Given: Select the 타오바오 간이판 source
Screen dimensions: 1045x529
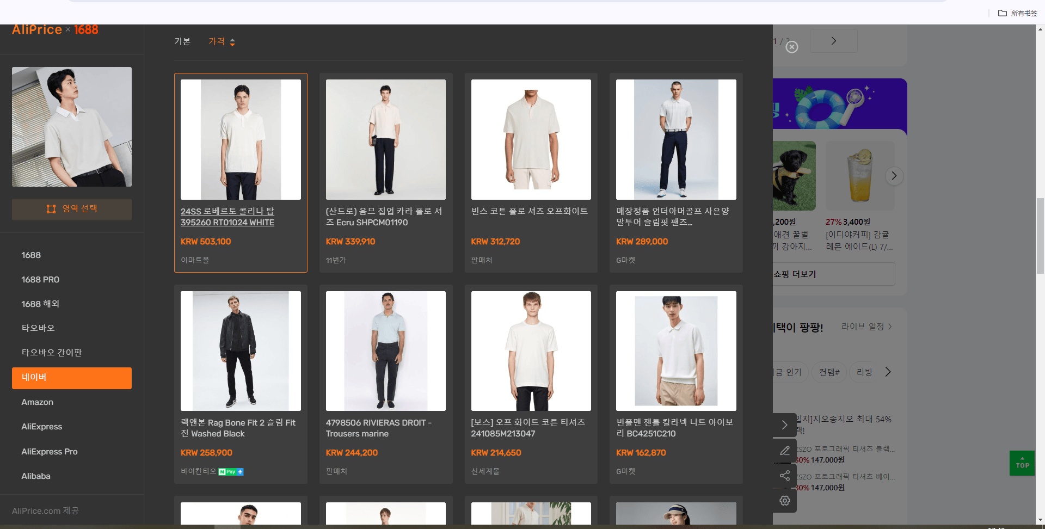Looking at the screenshot, I should 72,353.
